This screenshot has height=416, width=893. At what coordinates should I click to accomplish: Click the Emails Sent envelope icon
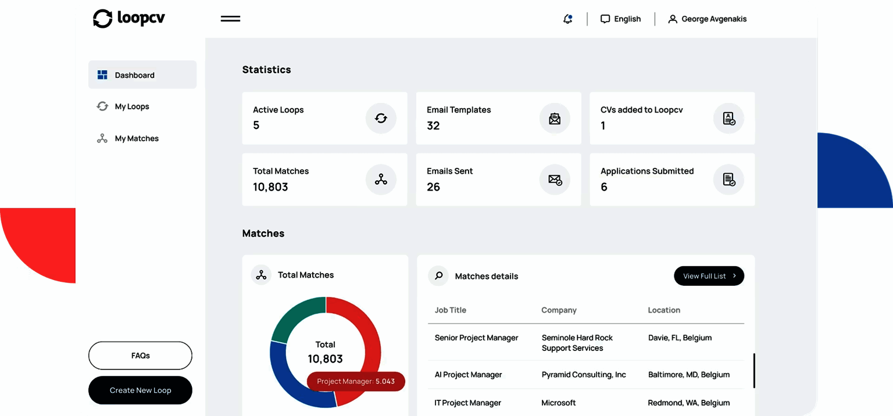[555, 180]
